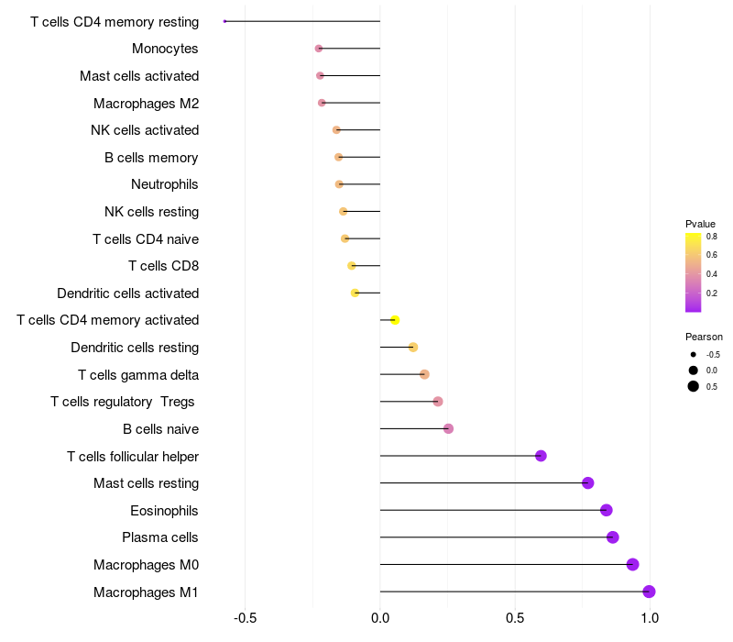Click the yellow T cells CD4 memory activated dot
733x642 pixels.
[395, 320]
